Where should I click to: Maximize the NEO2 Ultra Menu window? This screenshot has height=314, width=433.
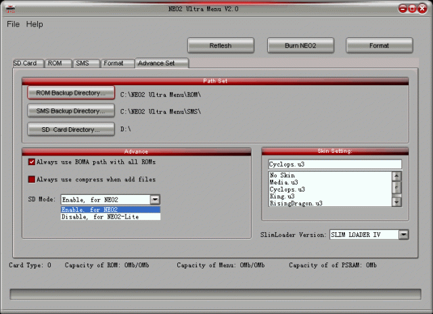coord(412,9)
